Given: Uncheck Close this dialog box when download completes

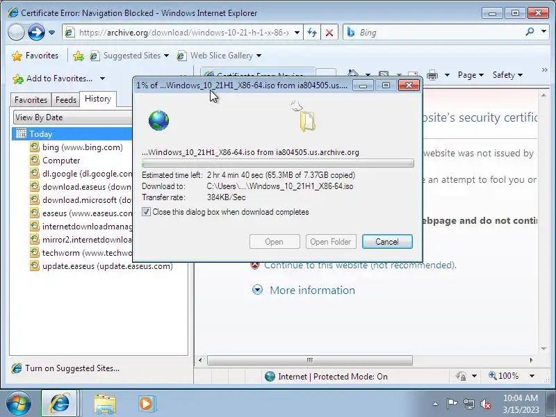Looking at the screenshot, I should click(146, 212).
